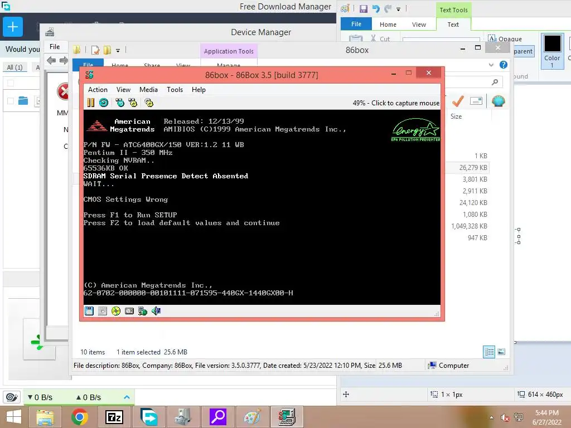Click the 26,279 KB file size entry

pyautogui.click(x=473, y=168)
